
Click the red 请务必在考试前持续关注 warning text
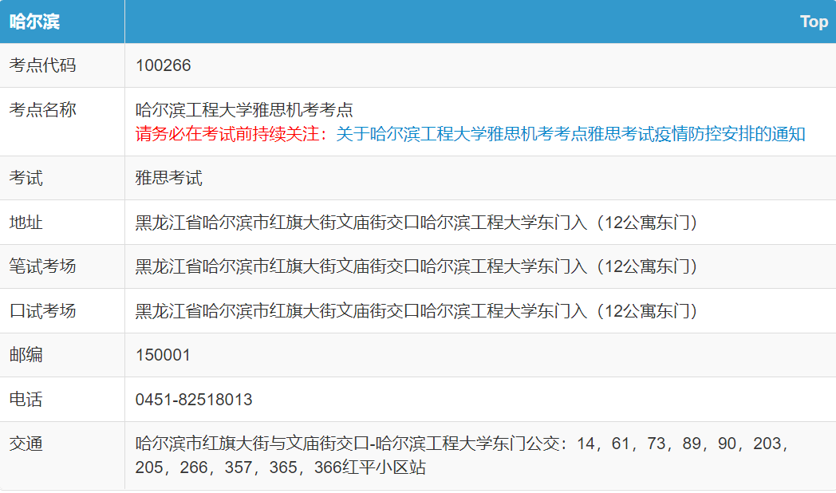(231, 134)
